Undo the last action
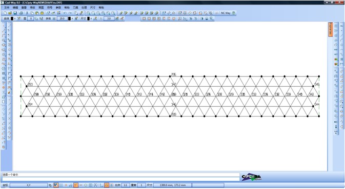This screenshot has height=189, width=345. [x=65, y=13]
